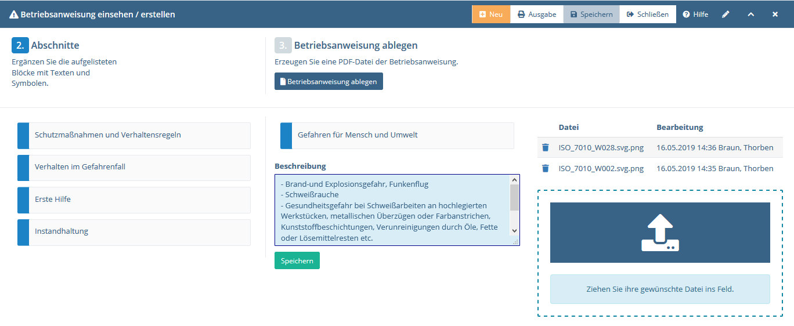This screenshot has height=326, width=794.
Task: Delete the ISO_7010_W028.svg.png file with its trash icon
Action: [545, 147]
